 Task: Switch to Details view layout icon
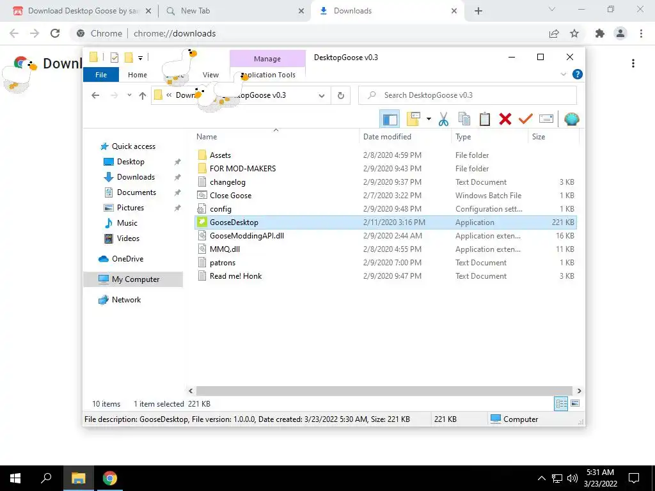point(561,403)
